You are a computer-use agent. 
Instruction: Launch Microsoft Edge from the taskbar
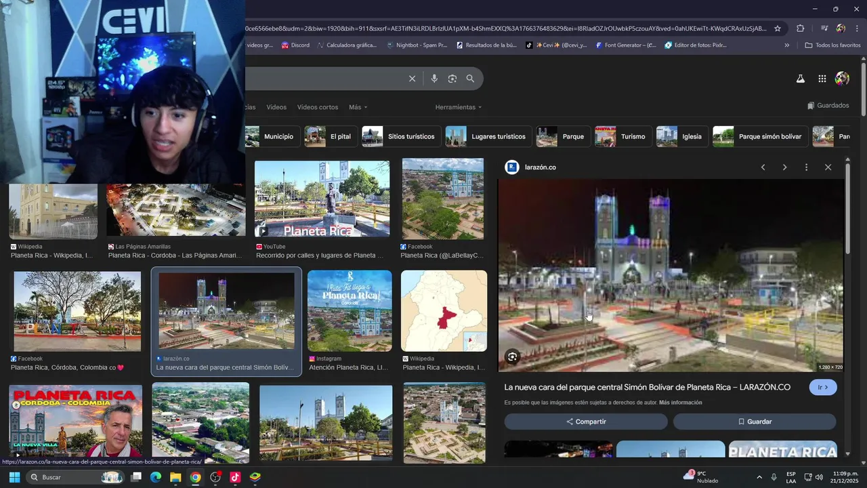click(155, 477)
